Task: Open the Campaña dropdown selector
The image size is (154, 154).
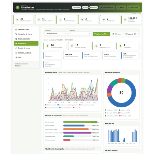Action: pos(80,34)
